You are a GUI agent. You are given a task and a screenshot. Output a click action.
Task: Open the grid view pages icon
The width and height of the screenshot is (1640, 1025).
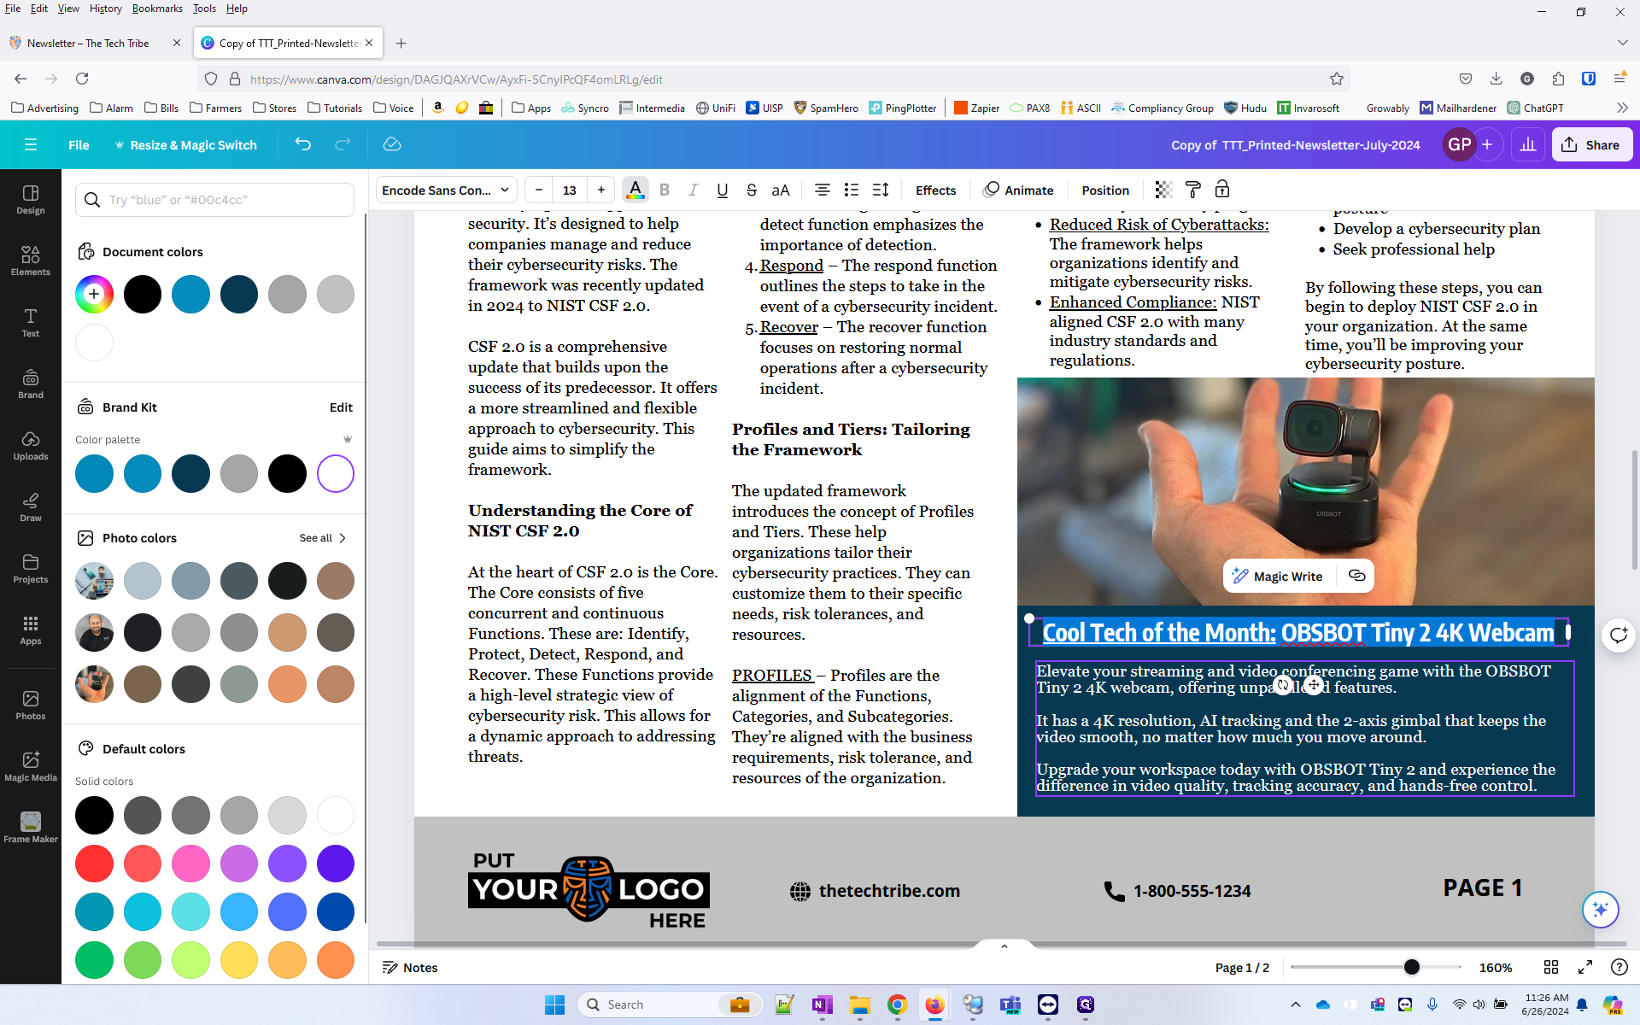1551,967
